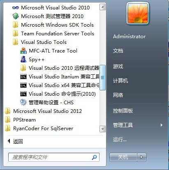Expand Team Foundation Server Tools folder
The image size is (169, 170).
[58, 34]
